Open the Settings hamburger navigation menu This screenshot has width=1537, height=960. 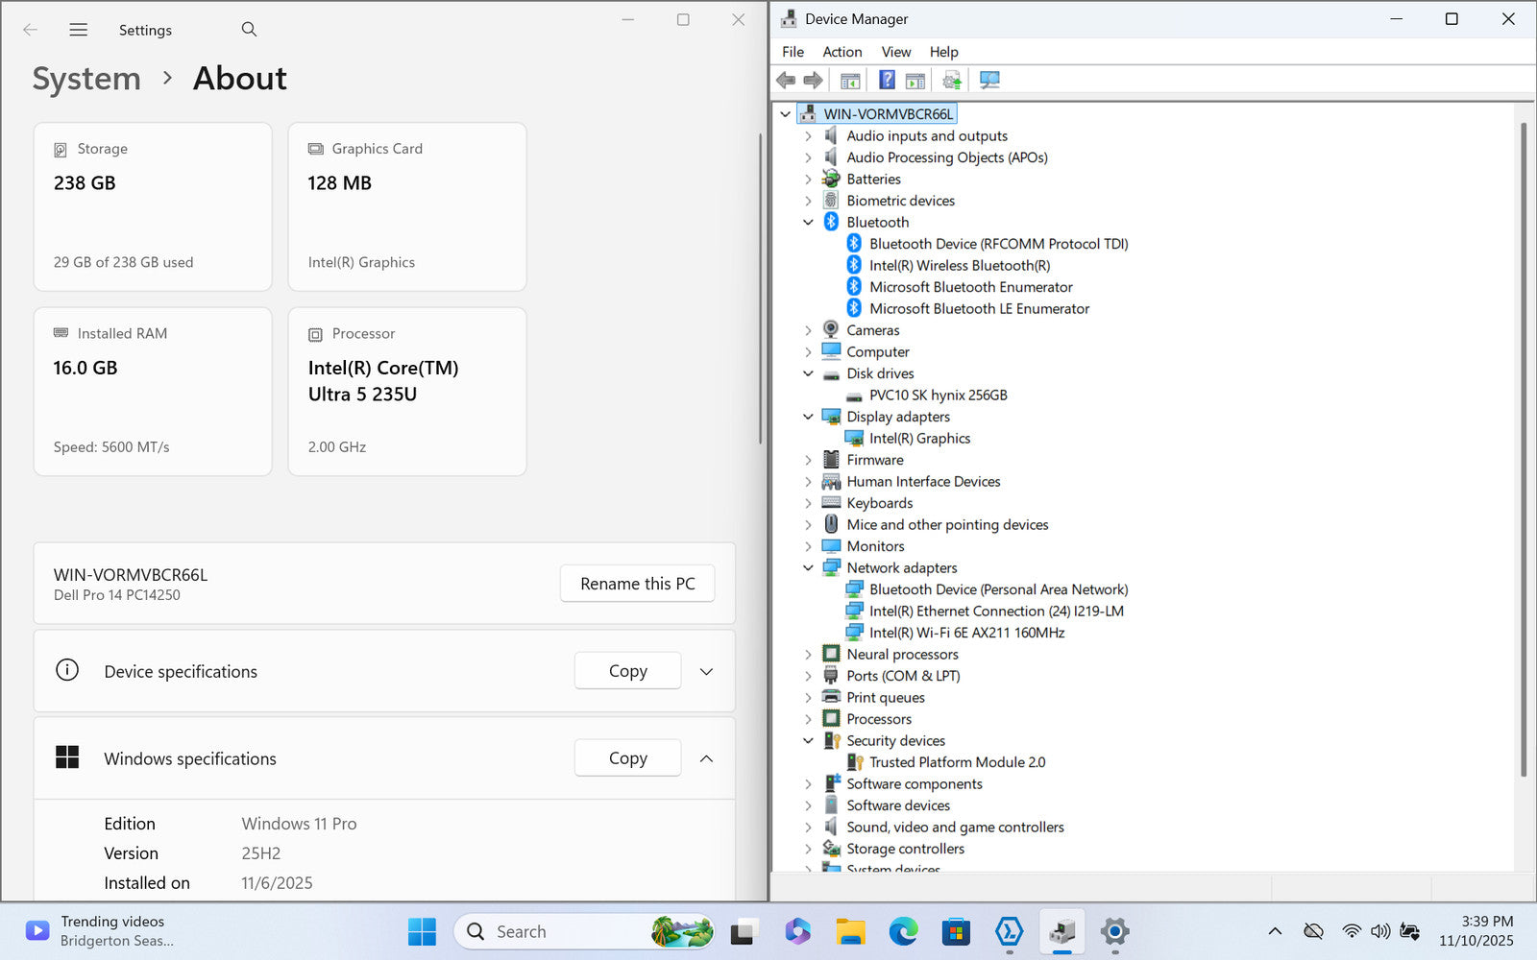point(79,30)
